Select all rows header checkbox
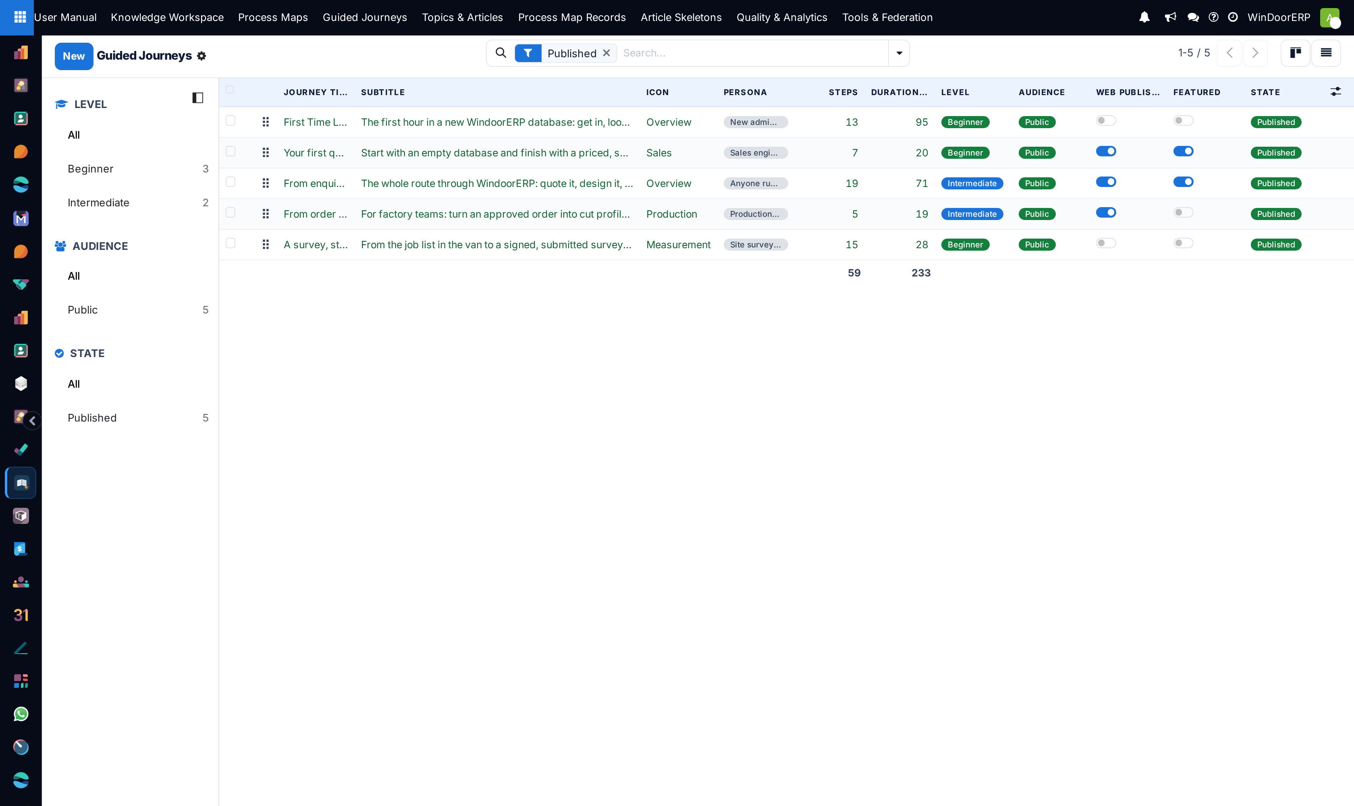 230,89
